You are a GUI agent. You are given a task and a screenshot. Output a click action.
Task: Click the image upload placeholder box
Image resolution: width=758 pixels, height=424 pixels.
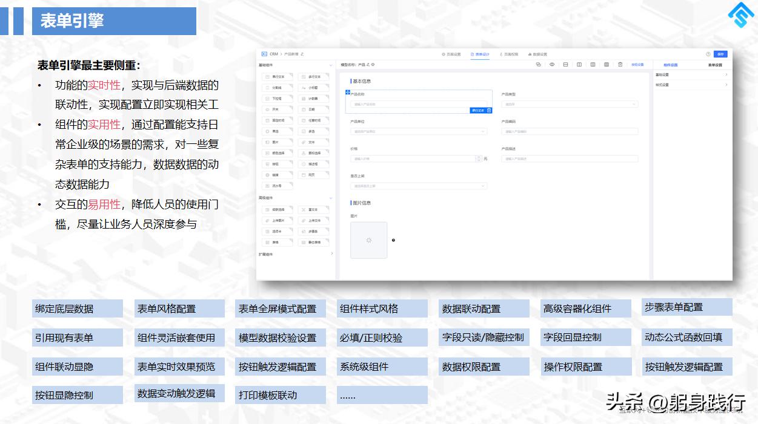368,240
